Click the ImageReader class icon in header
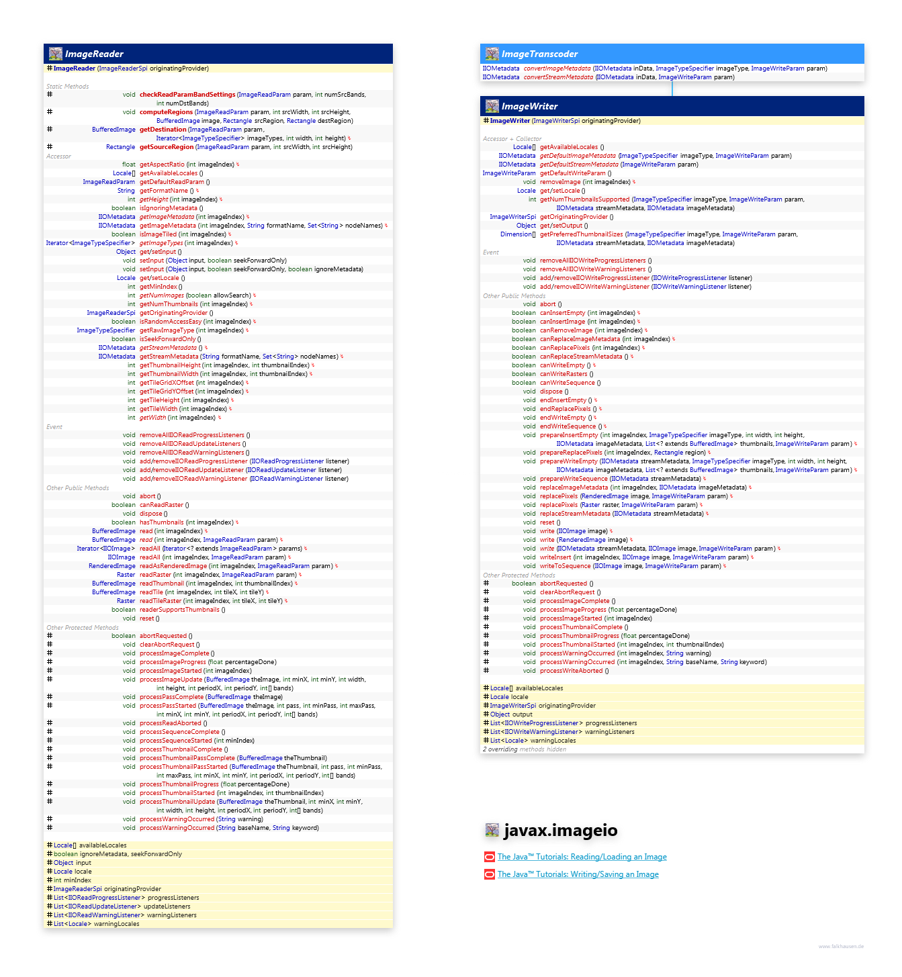 (56, 54)
